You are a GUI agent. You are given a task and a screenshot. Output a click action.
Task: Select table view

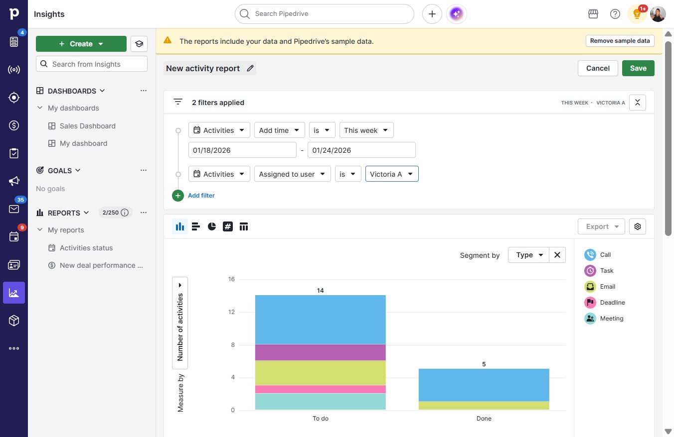point(244,226)
